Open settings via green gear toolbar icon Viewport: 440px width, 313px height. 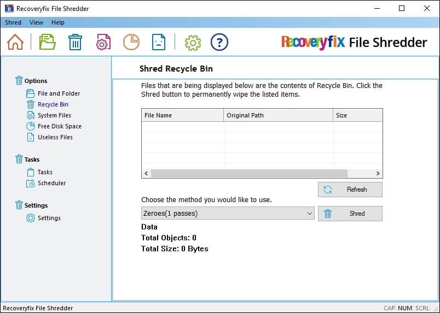[193, 43]
